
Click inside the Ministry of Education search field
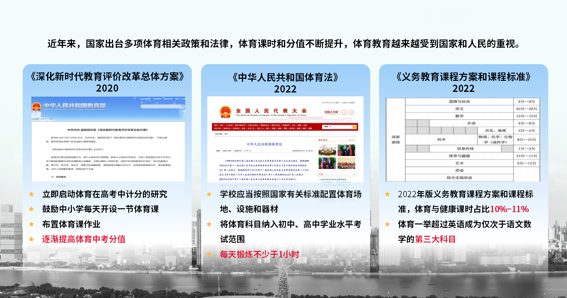160,106
